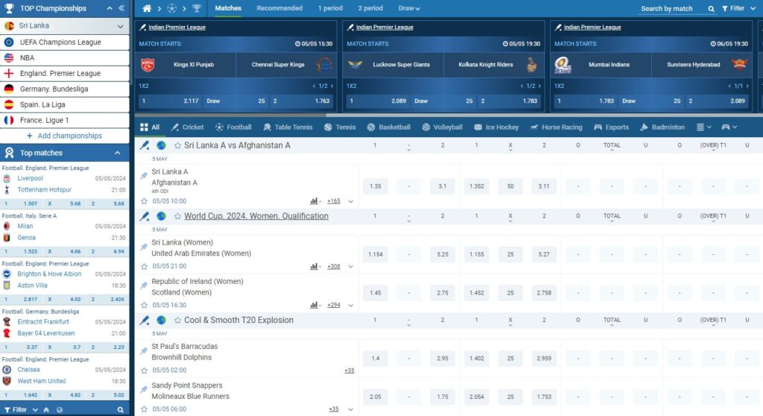Expand markets for Sri Lanka A vs Afghanistan A

[350, 201]
